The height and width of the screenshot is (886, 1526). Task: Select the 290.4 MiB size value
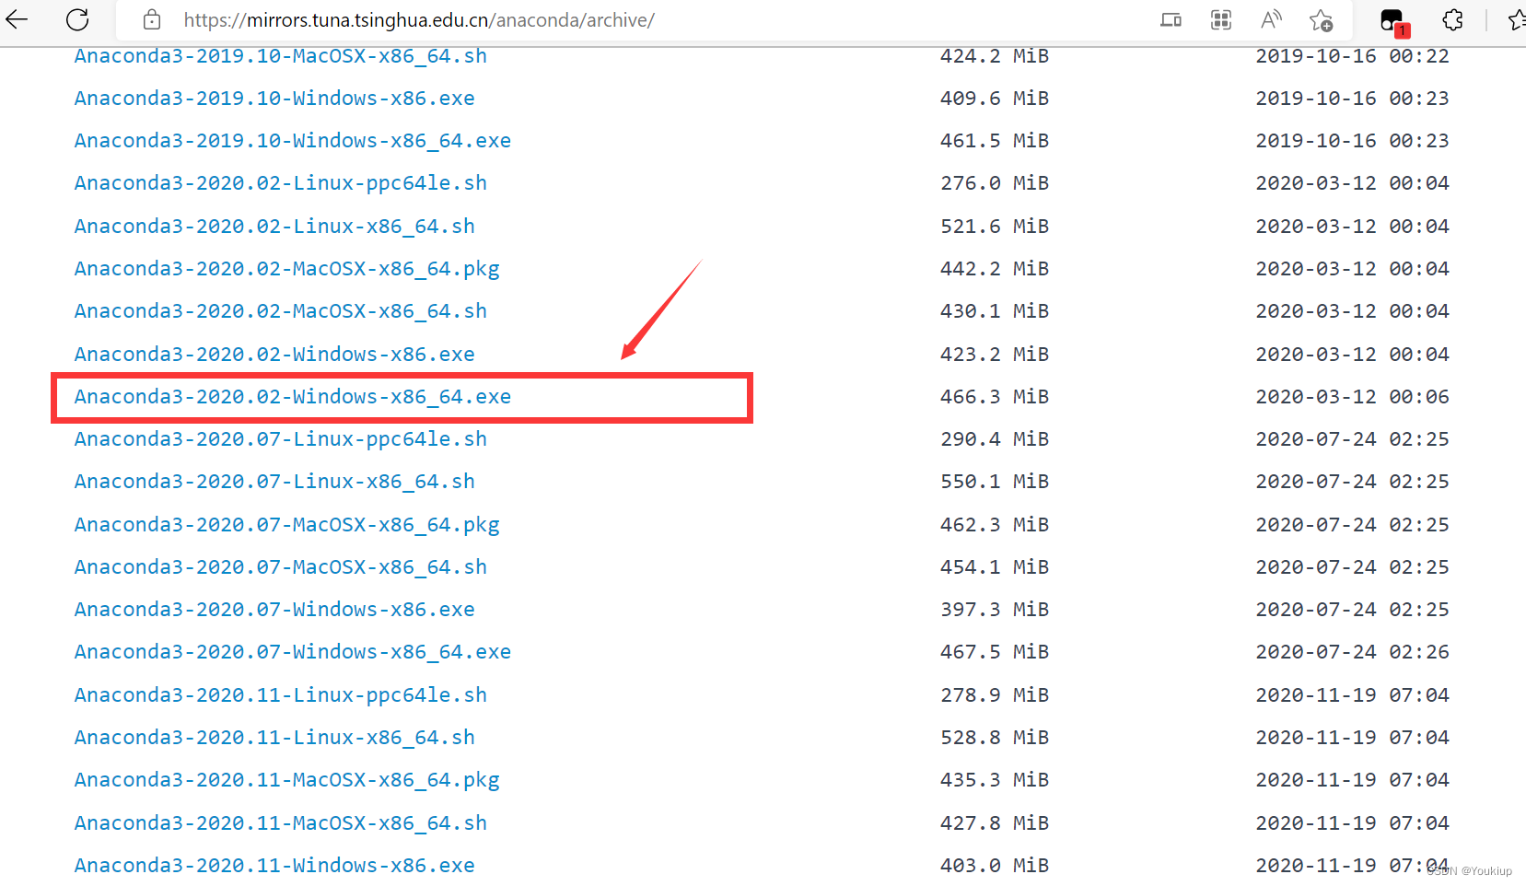[x=995, y=439]
